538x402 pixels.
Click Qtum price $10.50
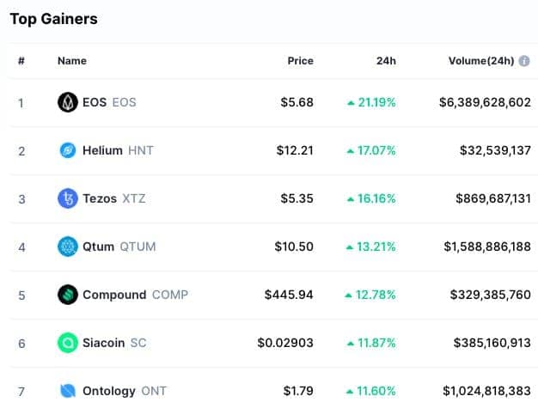pos(294,247)
